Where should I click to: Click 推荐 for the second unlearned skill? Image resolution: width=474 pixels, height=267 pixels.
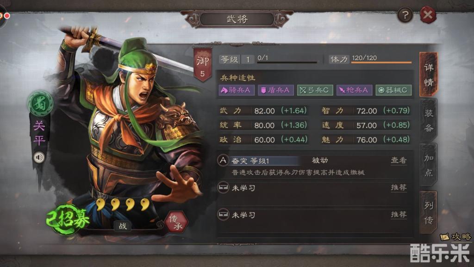click(x=399, y=215)
